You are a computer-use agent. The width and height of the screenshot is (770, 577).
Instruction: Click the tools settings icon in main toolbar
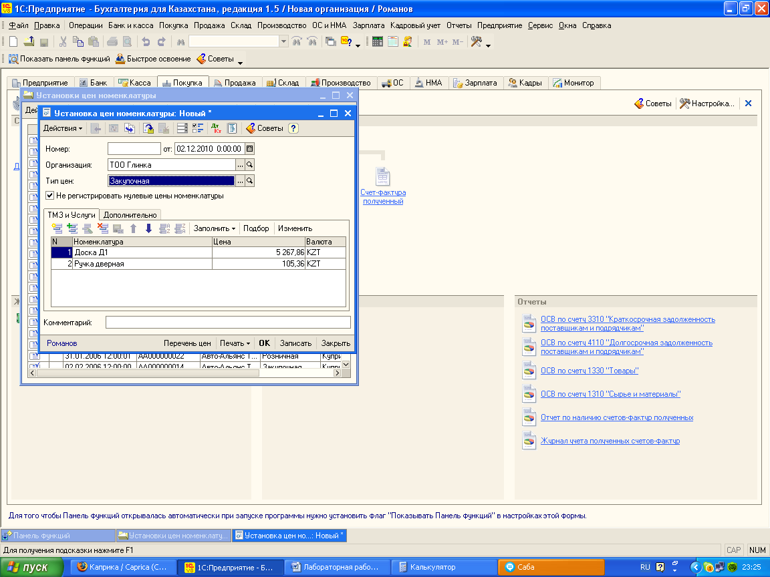476,41
